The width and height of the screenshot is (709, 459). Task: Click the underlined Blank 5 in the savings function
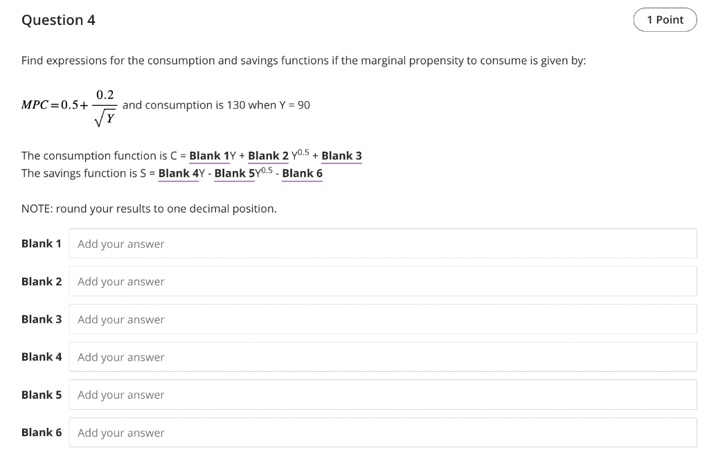[234, 173]
